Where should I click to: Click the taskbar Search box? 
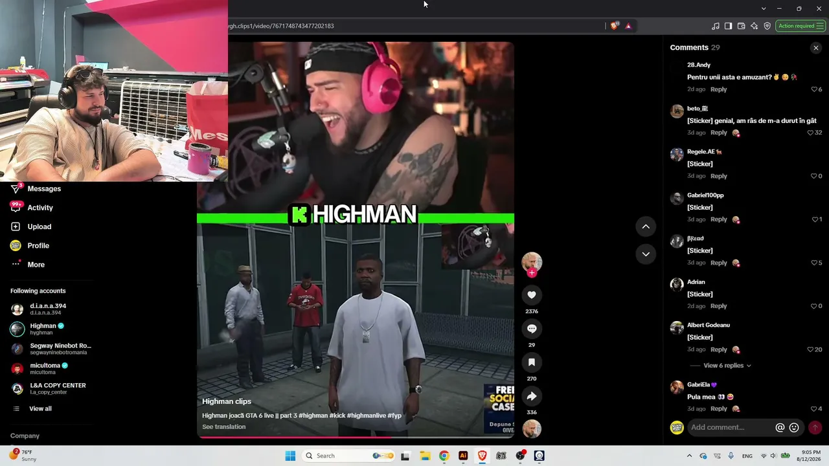coord(350,456)
